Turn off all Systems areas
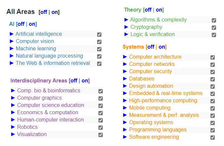Viewport: 224px width, 146px height. pyautogui.click(x=150, y=47)
